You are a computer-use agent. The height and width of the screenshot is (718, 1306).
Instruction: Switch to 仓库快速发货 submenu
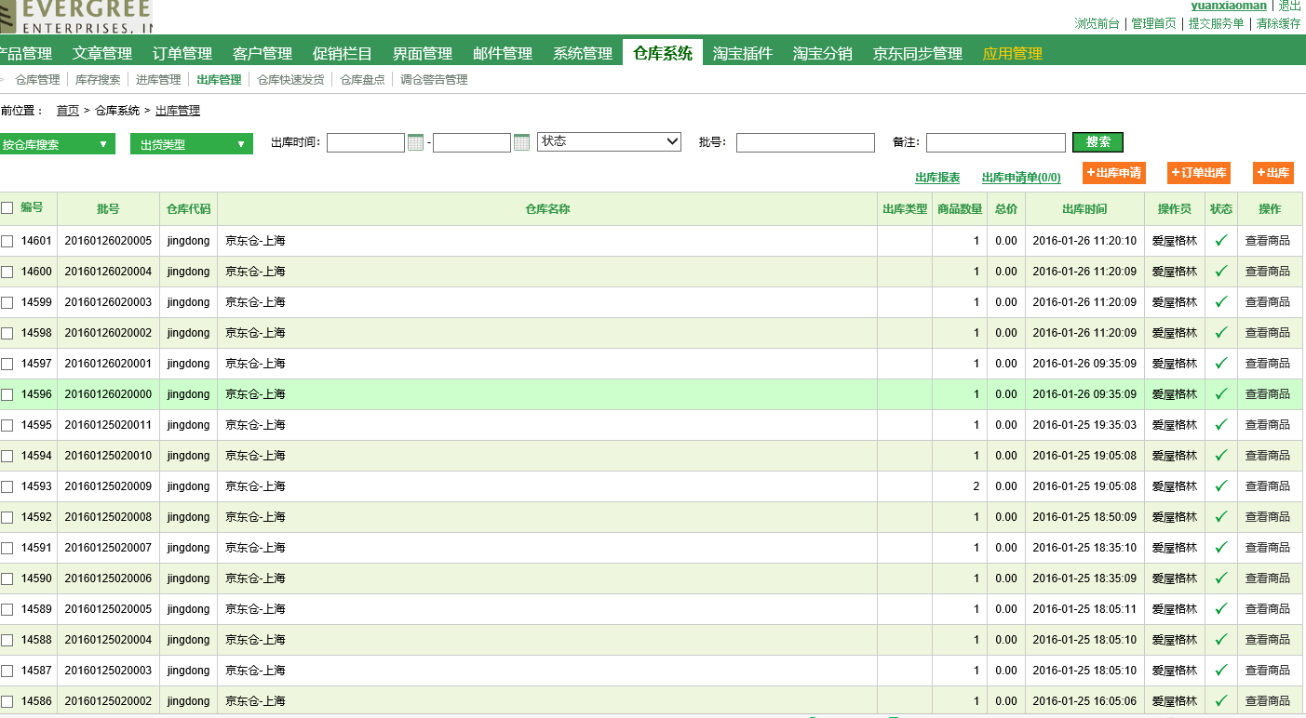tap(290, 80)
